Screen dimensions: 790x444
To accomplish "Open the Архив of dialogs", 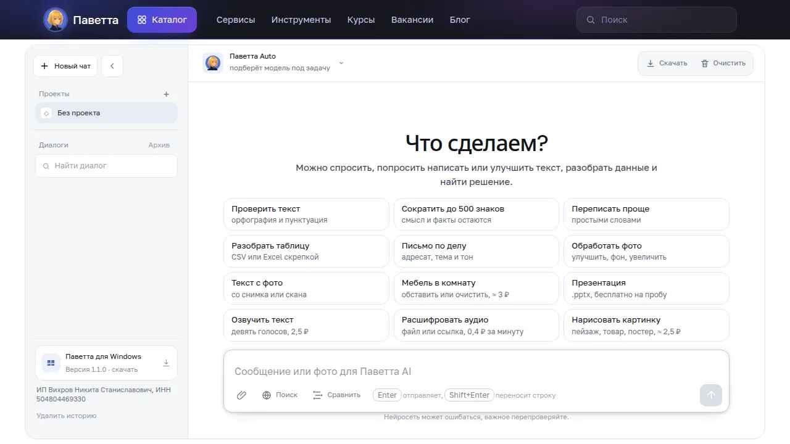I will click(x=159, y=145).
